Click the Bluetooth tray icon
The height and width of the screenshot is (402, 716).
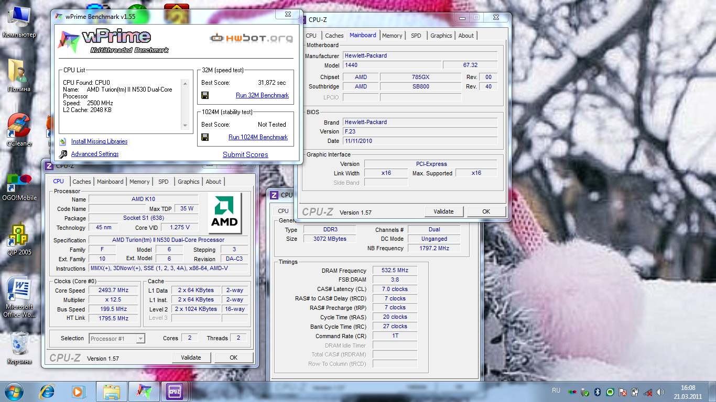click(598, 392)
